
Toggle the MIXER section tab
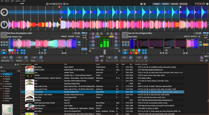pyautogui.click(x=157, y=4)
